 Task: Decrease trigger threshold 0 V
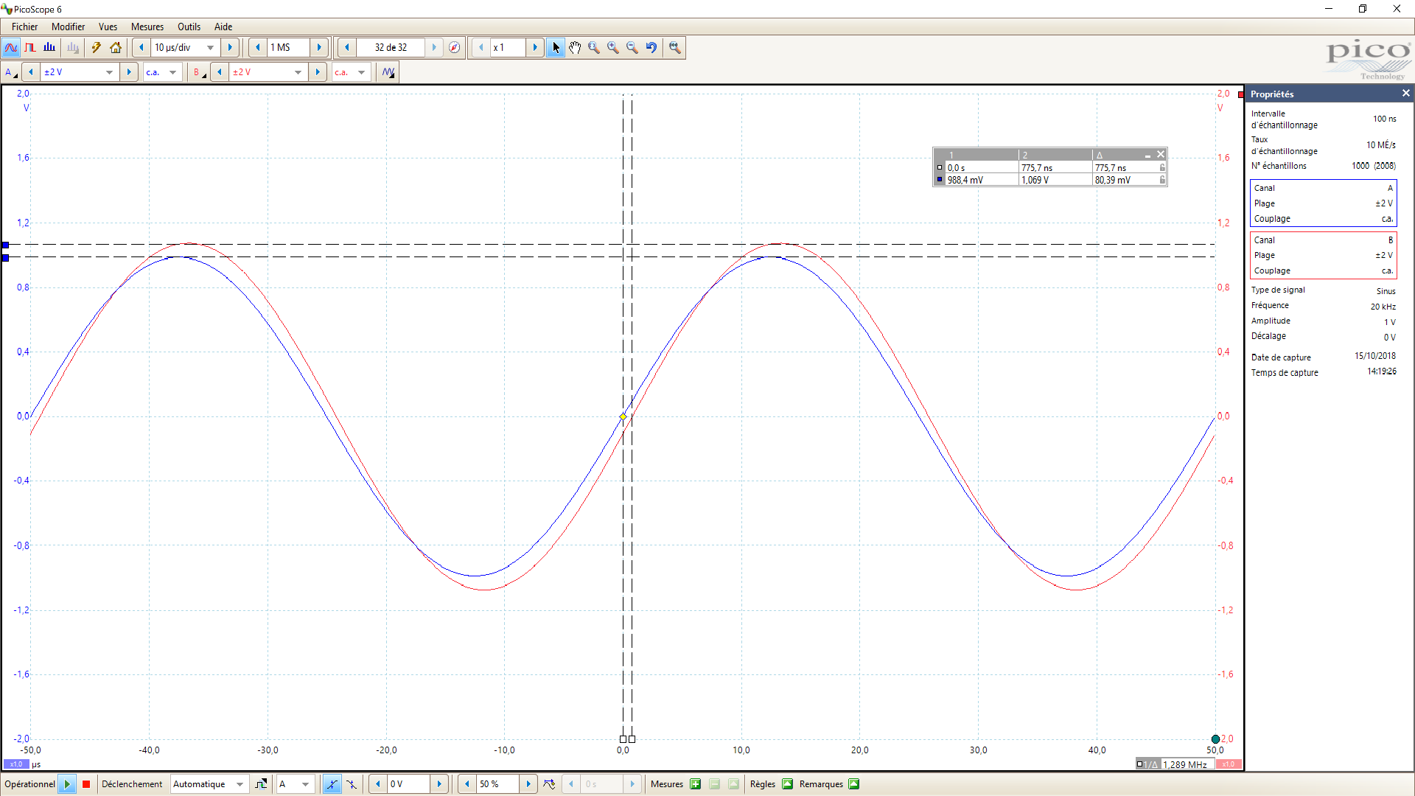[378, 784]
